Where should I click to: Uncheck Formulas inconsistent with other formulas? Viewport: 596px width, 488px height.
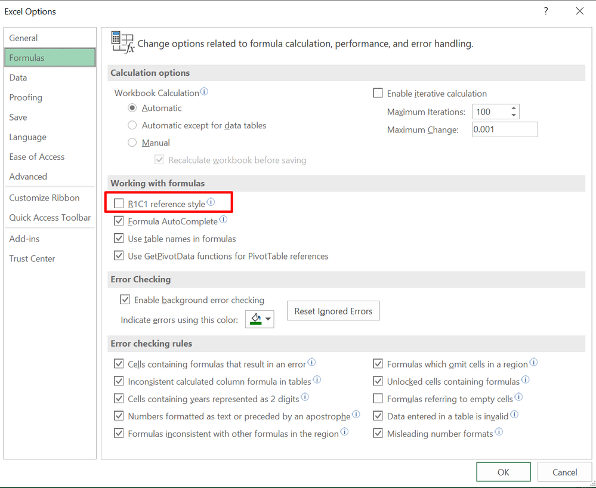click(x=119, y=433)
